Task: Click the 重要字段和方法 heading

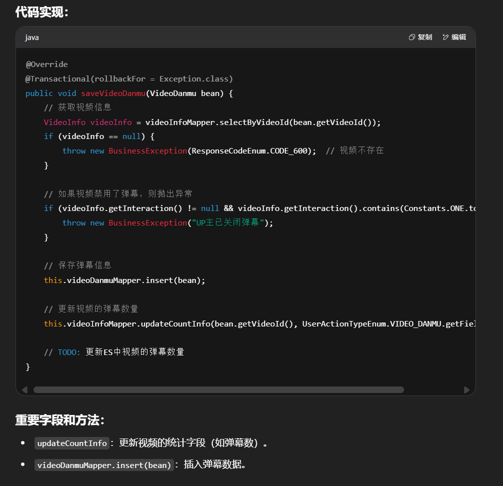Action: pos(60,420)
